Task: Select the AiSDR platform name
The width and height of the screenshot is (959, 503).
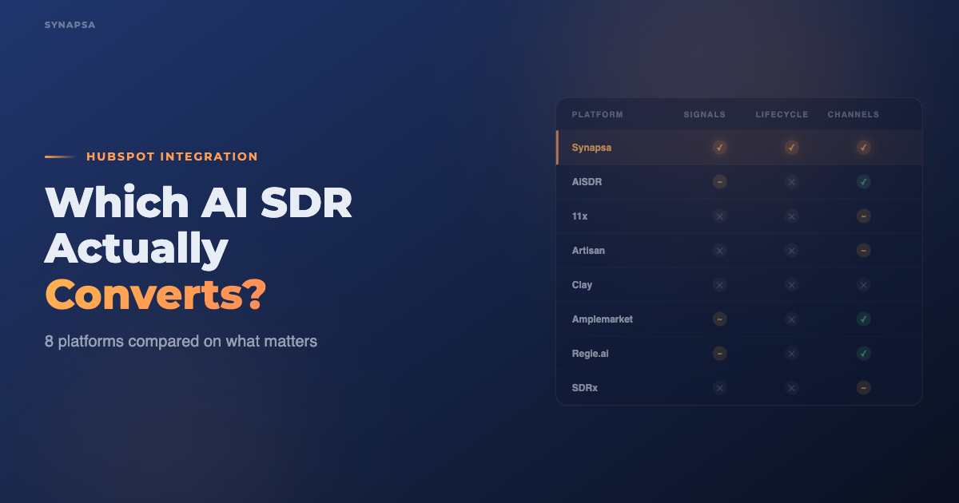Action: coord(587,182)
